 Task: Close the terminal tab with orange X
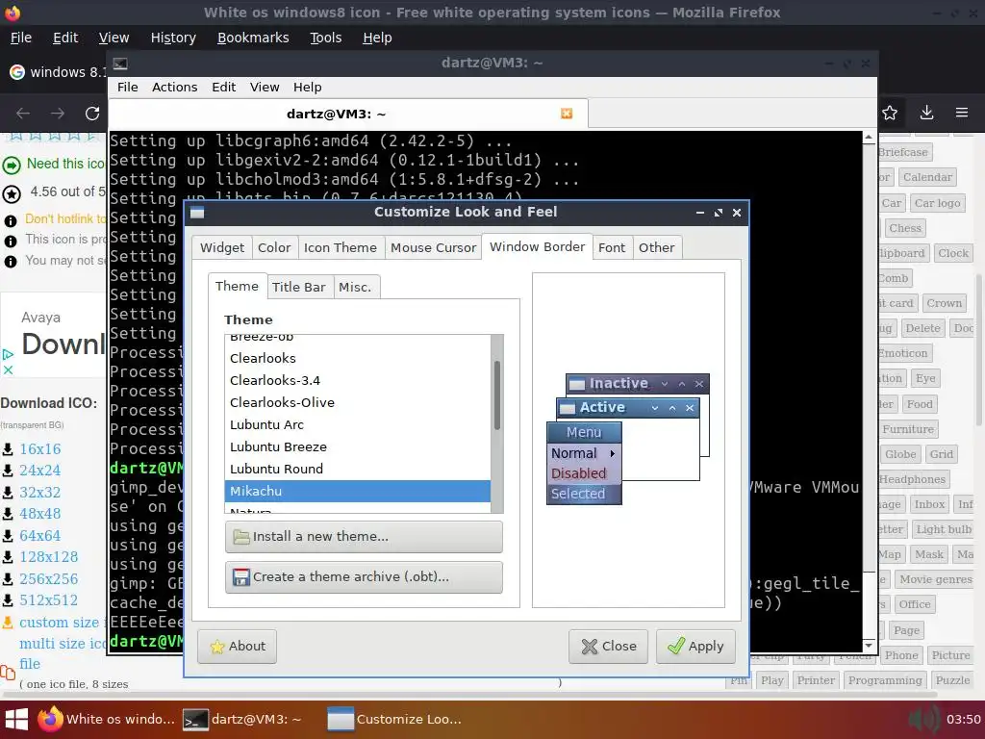[567, 114]
